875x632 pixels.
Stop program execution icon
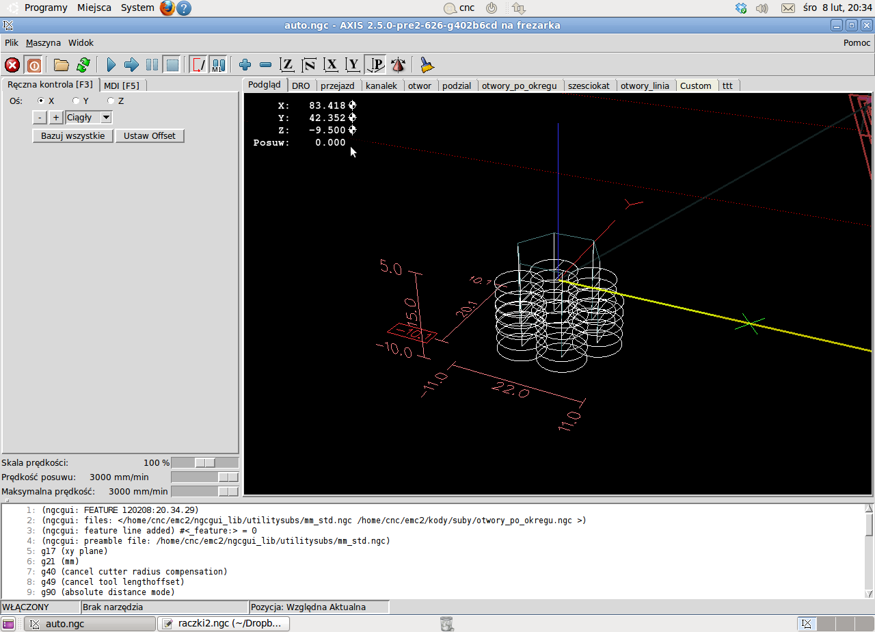point(172,65)
